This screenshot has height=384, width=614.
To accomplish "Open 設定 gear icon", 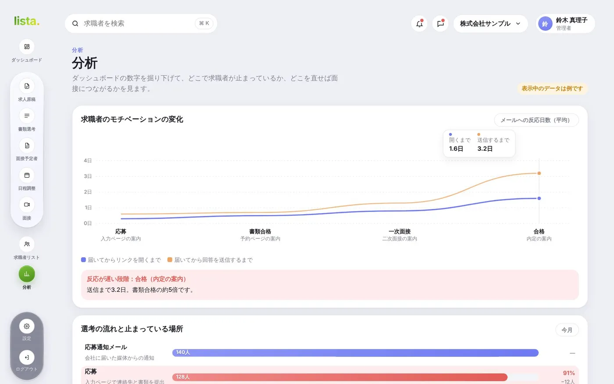I will tap(27, 326).
